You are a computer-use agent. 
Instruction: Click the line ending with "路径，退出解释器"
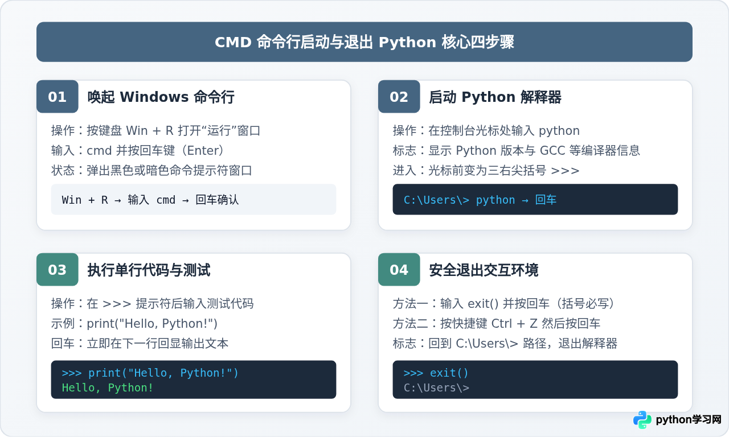click(x=505, y=343)
